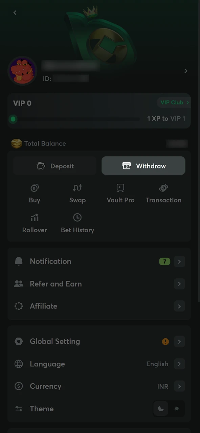Viewport: 200px width, 433px height.
Task: Select the Swap icon
Action: coord(77,188)
